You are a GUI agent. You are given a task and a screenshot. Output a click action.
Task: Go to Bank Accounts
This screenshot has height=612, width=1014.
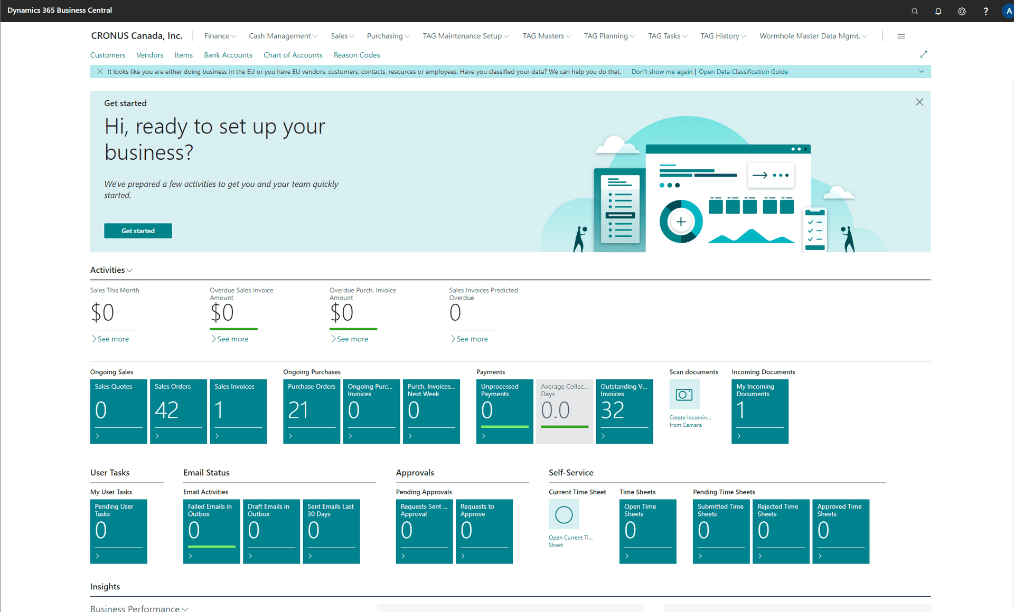point(228,55)
